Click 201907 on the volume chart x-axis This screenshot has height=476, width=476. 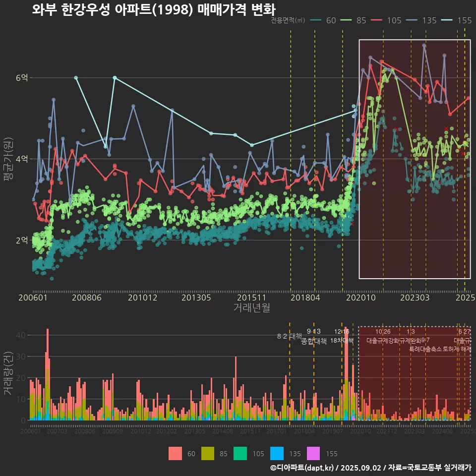tap(332, 431)
